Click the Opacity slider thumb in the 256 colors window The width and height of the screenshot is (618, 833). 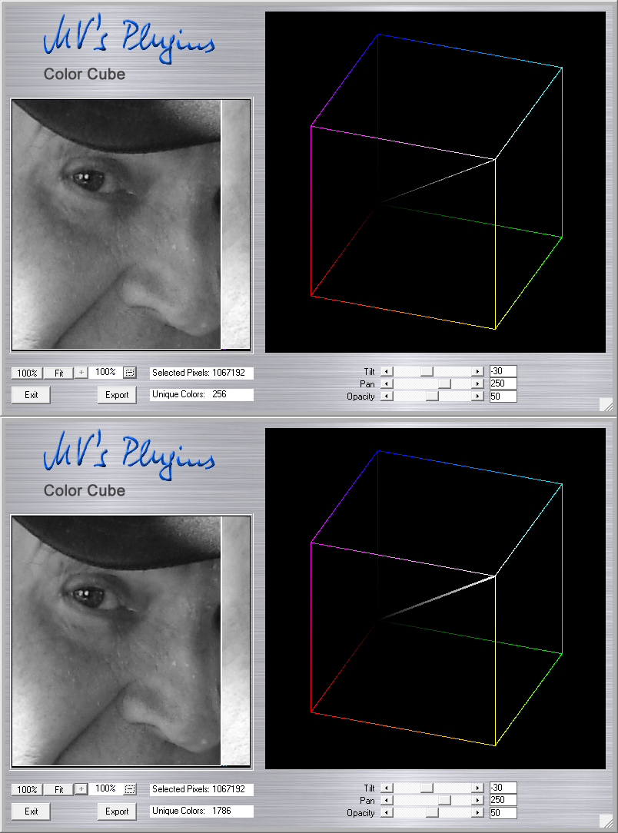point(432,397)
